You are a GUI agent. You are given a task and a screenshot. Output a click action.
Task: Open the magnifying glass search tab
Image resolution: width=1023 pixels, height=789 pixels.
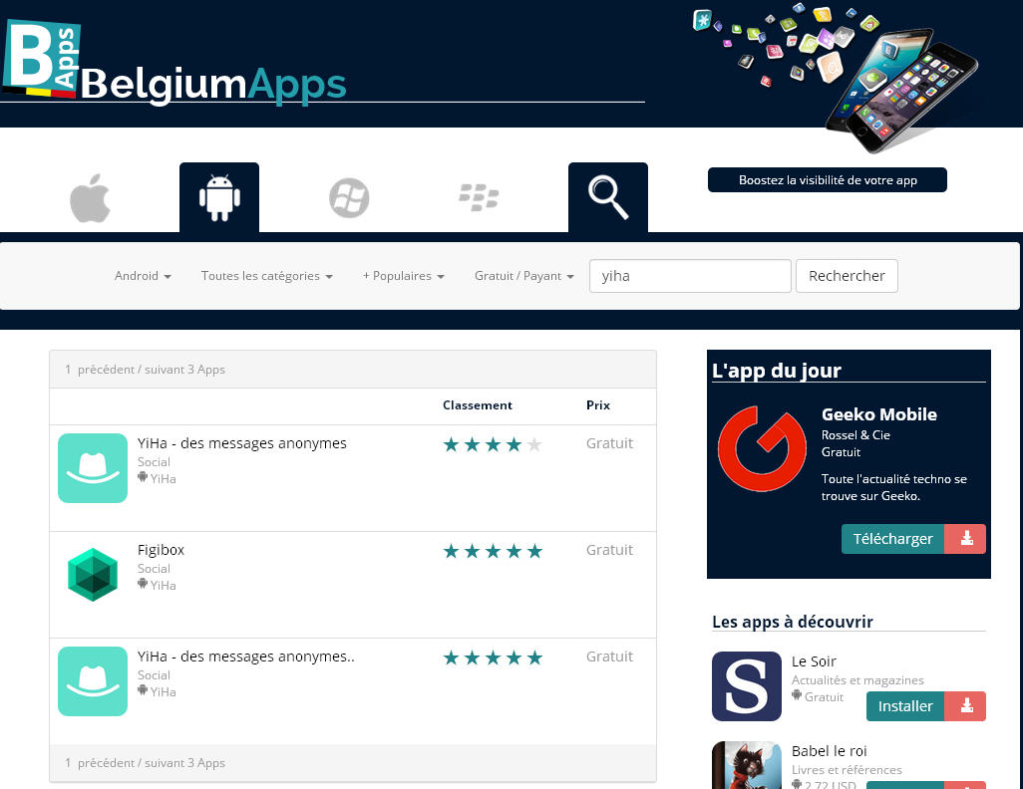coord(608,197)
